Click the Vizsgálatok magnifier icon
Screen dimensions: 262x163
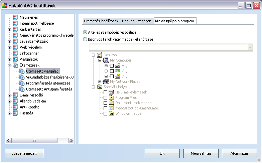[x=15, y=59]
